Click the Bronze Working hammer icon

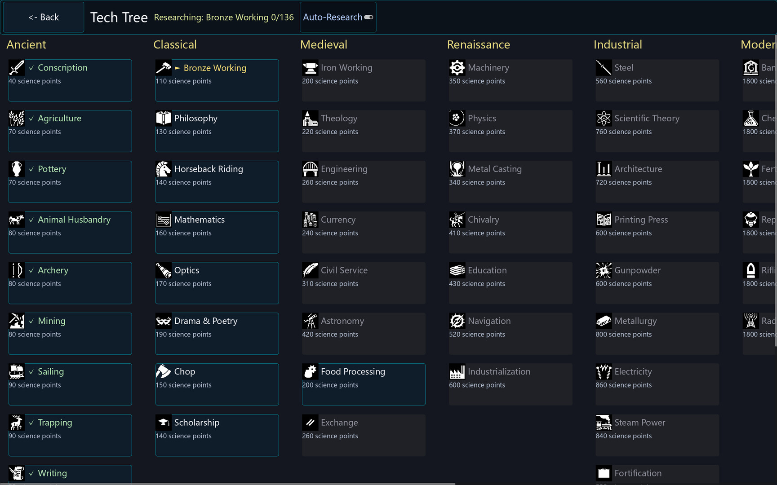click(x=164, y=68)
